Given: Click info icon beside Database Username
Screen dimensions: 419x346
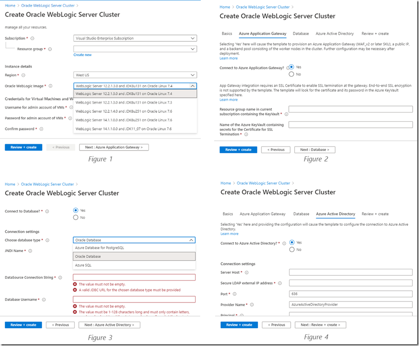Looking at the screenshot, I should pos(44,300).
